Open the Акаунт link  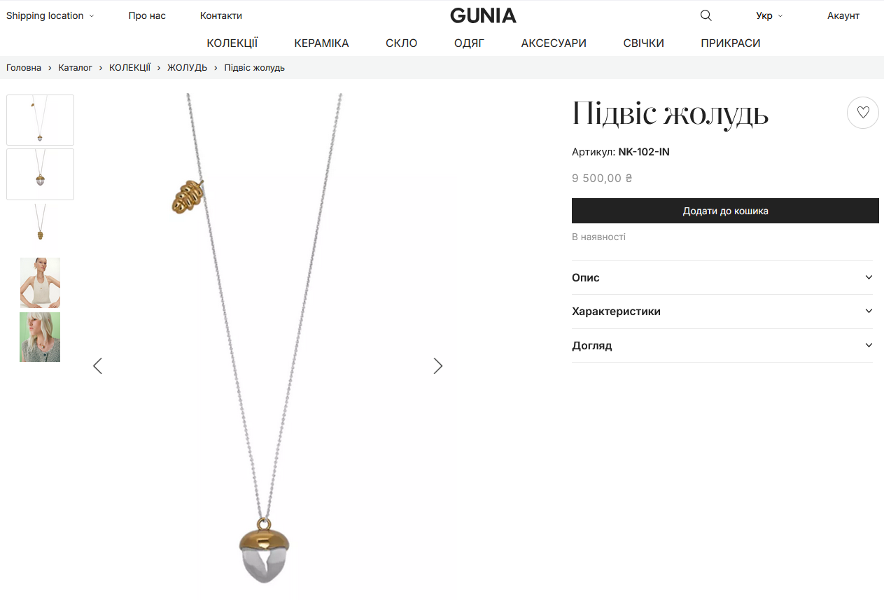point(843,15)
